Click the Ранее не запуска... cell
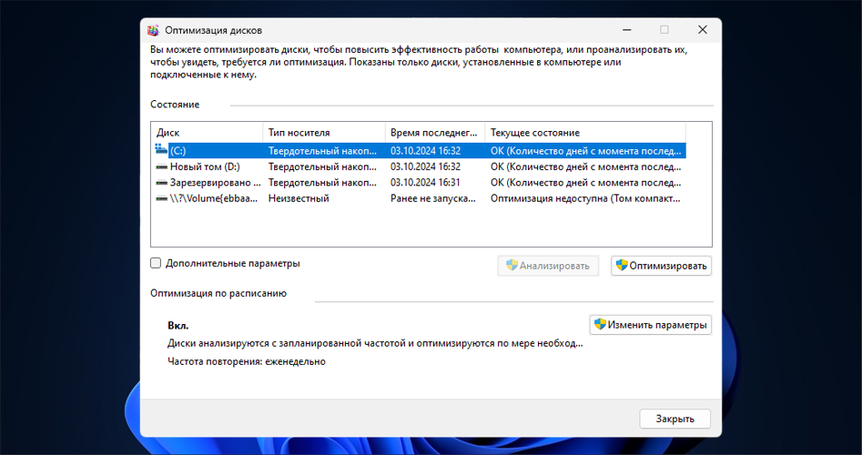 (x=433, y=198)
